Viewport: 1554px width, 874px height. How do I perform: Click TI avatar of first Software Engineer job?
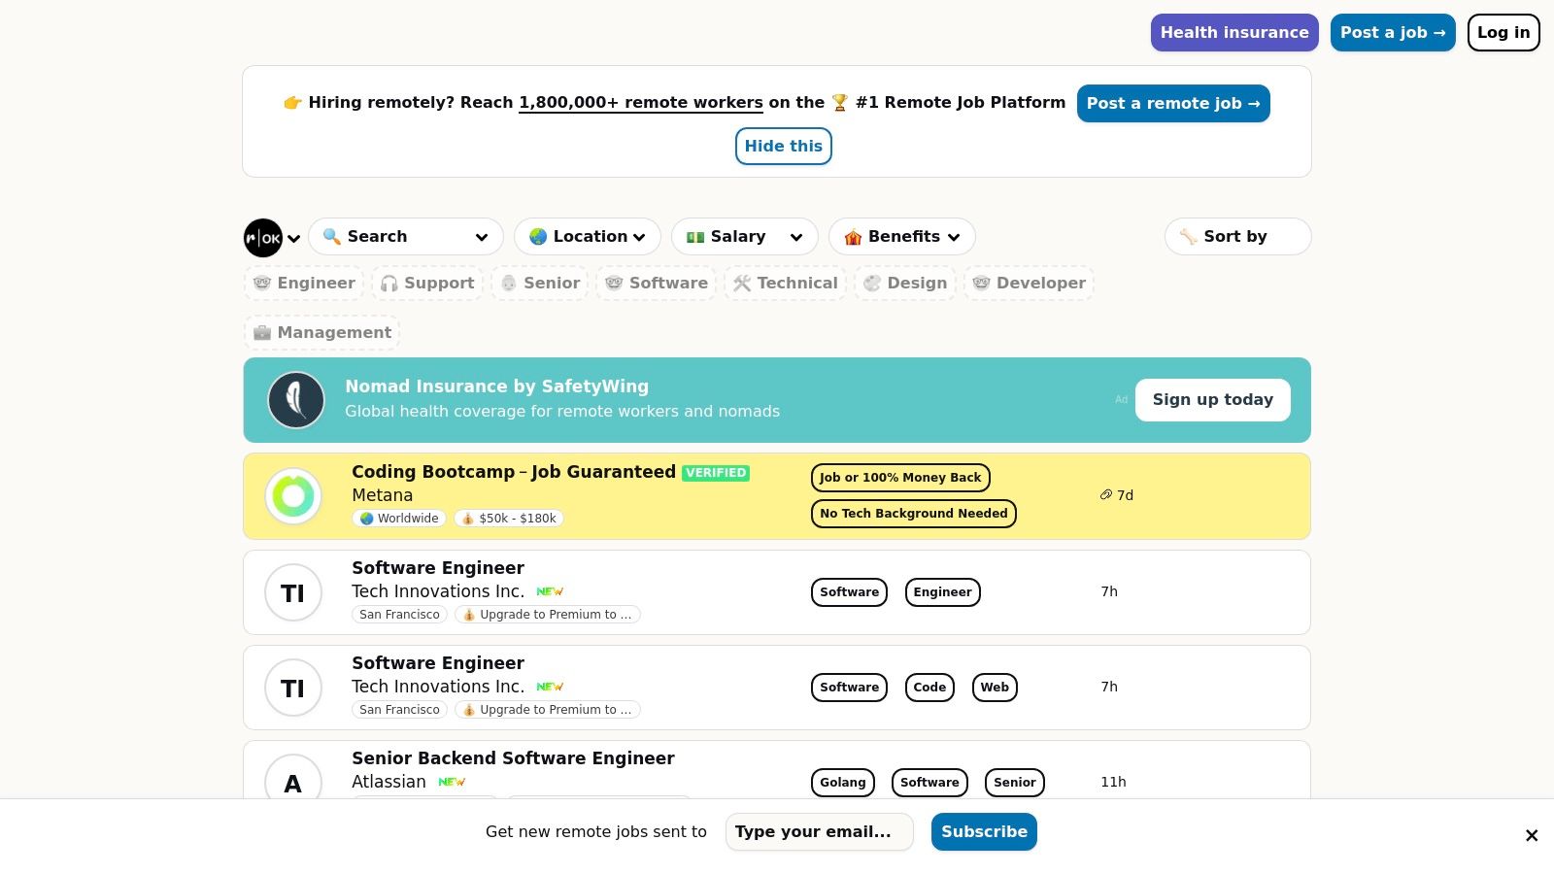point(293,592)
